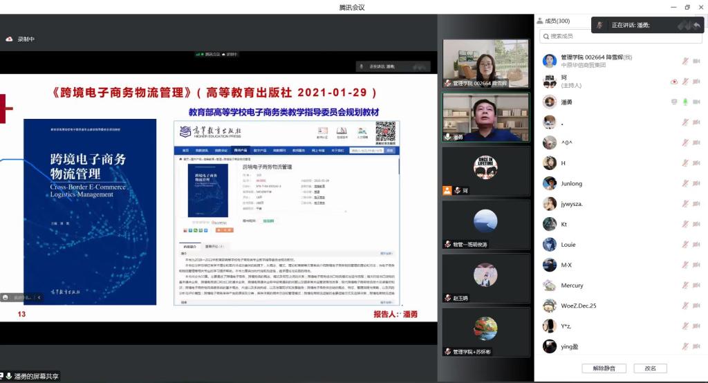Screen dimensions: 708x383
Task: Click member name WoeZ.Dec.25 in the list
Action: tap(579, 306)
